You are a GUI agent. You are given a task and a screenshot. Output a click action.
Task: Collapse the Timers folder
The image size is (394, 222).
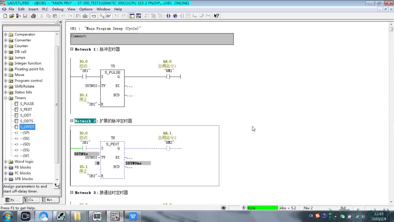coord(6,98)
